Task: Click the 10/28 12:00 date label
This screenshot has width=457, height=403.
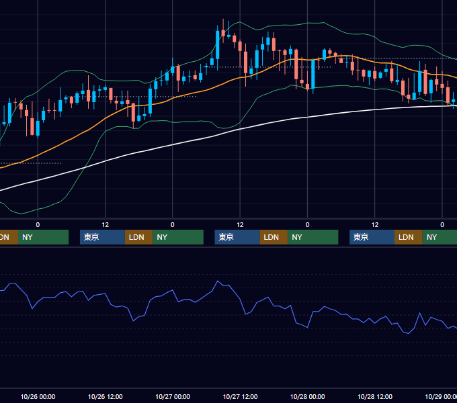Action: (375, 396)
